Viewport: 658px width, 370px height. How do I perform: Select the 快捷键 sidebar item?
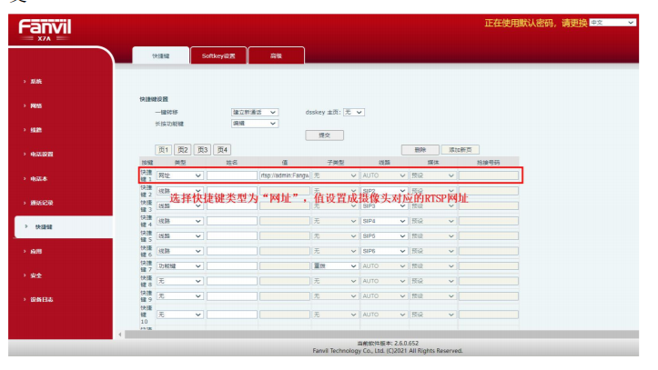[x=64, y=227]
